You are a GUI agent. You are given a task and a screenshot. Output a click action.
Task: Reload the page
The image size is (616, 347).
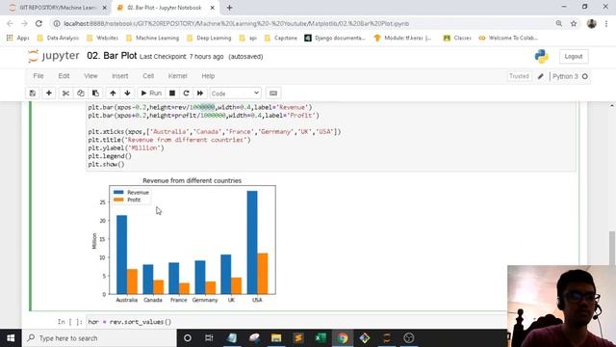[x=38, y=23]
